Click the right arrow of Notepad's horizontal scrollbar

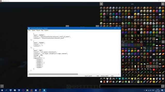pos(119,74)
